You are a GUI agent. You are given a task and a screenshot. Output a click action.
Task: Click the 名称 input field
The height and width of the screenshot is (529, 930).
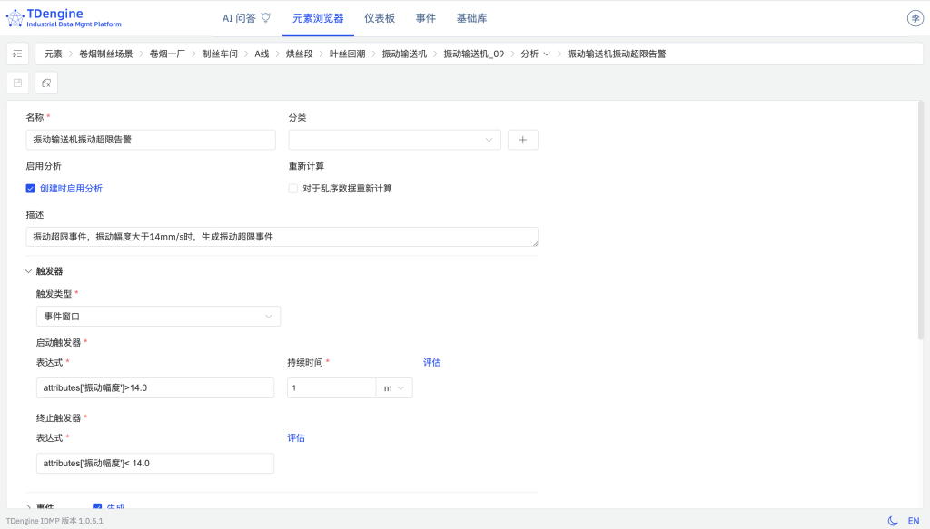click(x=150, y=140)
